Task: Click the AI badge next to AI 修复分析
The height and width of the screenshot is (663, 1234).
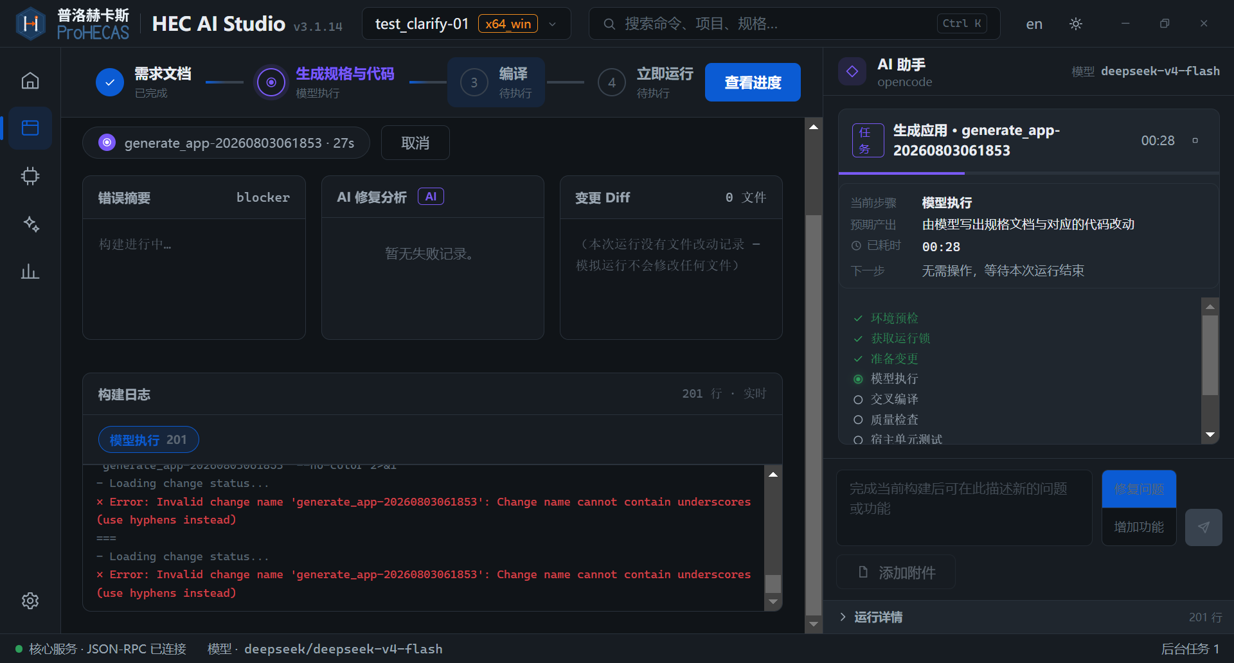Action: [431, 197]
